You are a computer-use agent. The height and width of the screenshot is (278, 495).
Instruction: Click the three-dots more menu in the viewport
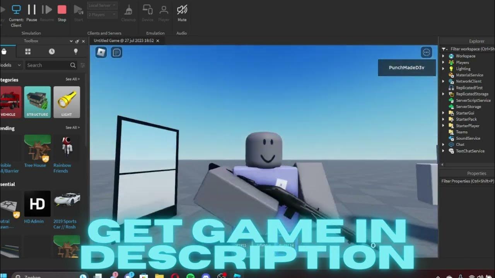[x=427, y=52]
